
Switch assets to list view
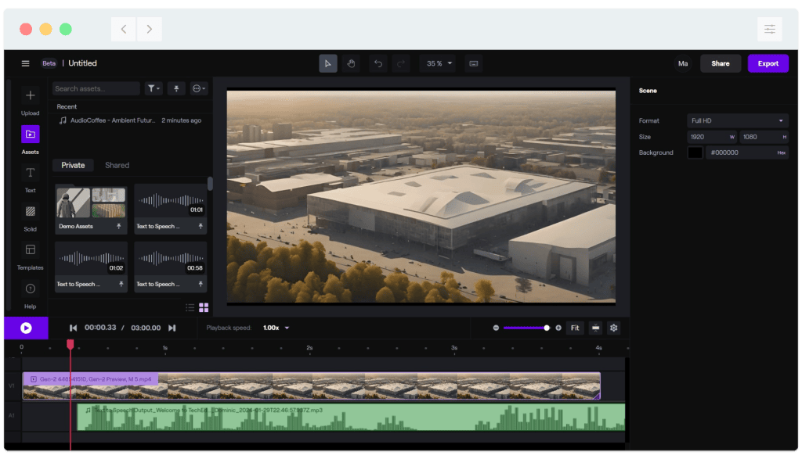pos(189,307)
